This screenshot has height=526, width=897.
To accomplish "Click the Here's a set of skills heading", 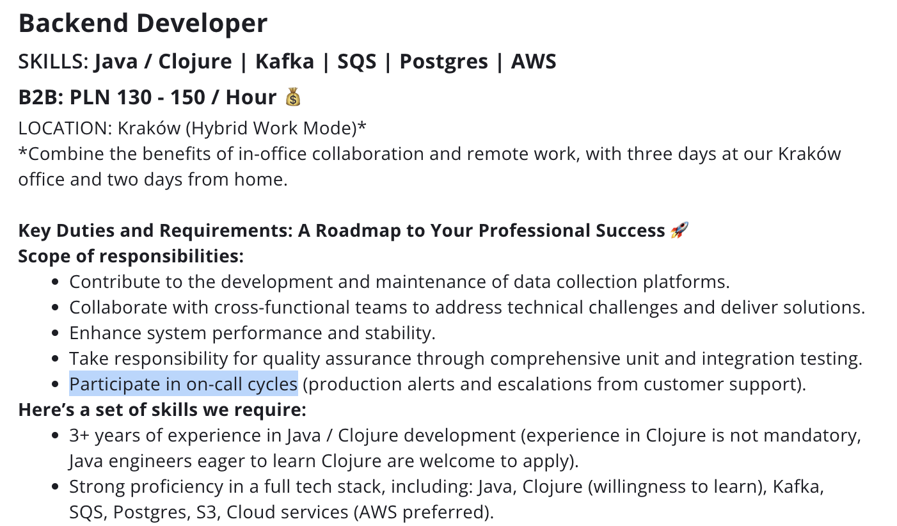I will coord(162,410).
